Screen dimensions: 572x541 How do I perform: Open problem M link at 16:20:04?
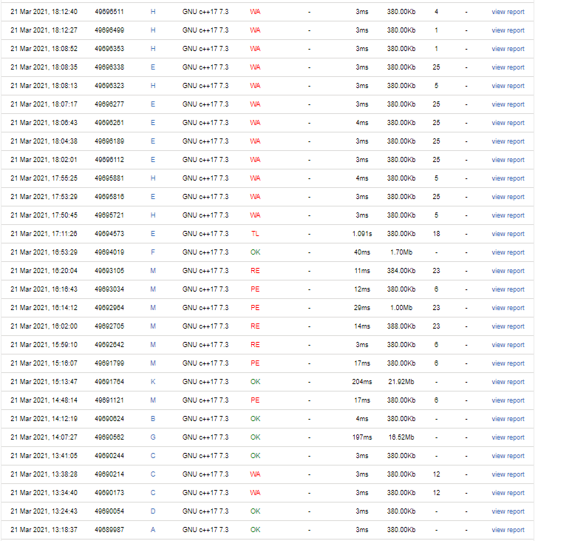tap(153, 271)
